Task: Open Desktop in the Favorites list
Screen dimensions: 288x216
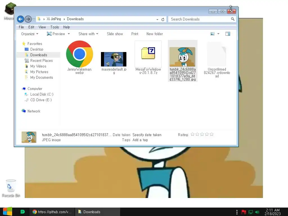Action: pyautogui.click(x=37, y=49)
